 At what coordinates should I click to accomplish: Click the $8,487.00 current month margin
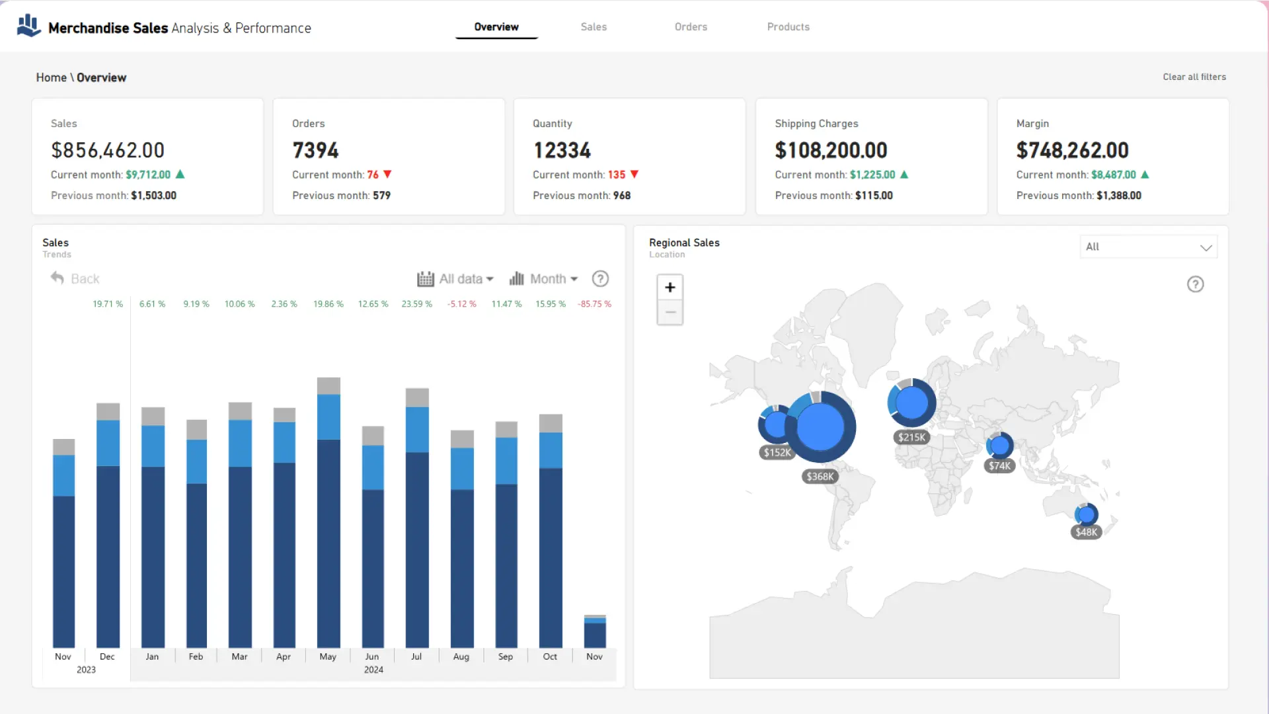tap(1114, 175)
